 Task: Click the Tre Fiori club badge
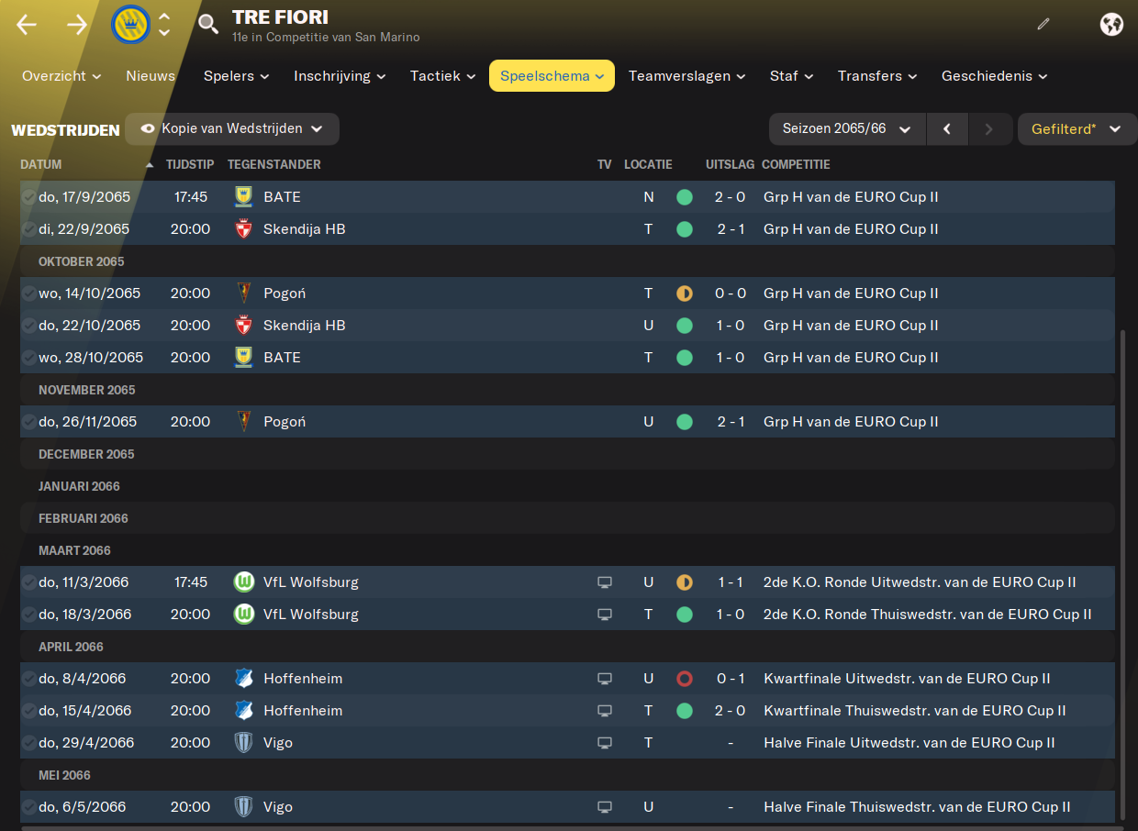[130, 25]
